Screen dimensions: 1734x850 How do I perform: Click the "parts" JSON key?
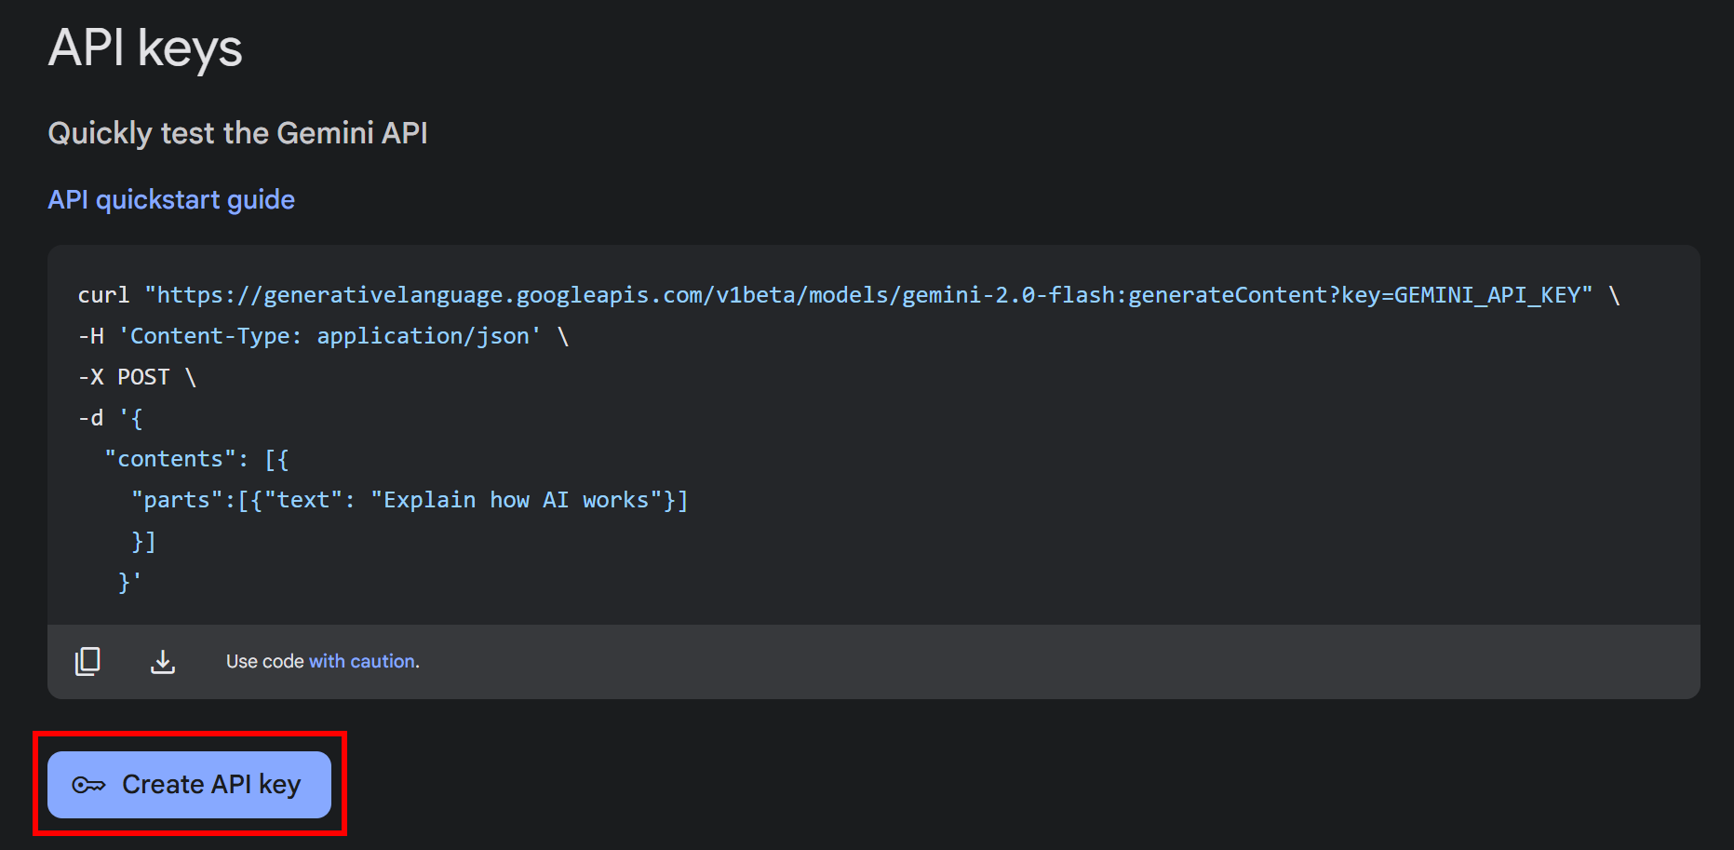[182, 499]
